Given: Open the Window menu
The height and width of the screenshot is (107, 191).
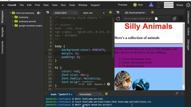Looking at the screenshot, I should tap(83, 5).
